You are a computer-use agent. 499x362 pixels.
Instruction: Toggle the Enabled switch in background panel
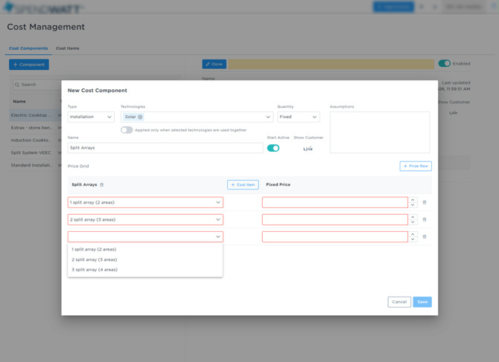(x=445, y=64)
